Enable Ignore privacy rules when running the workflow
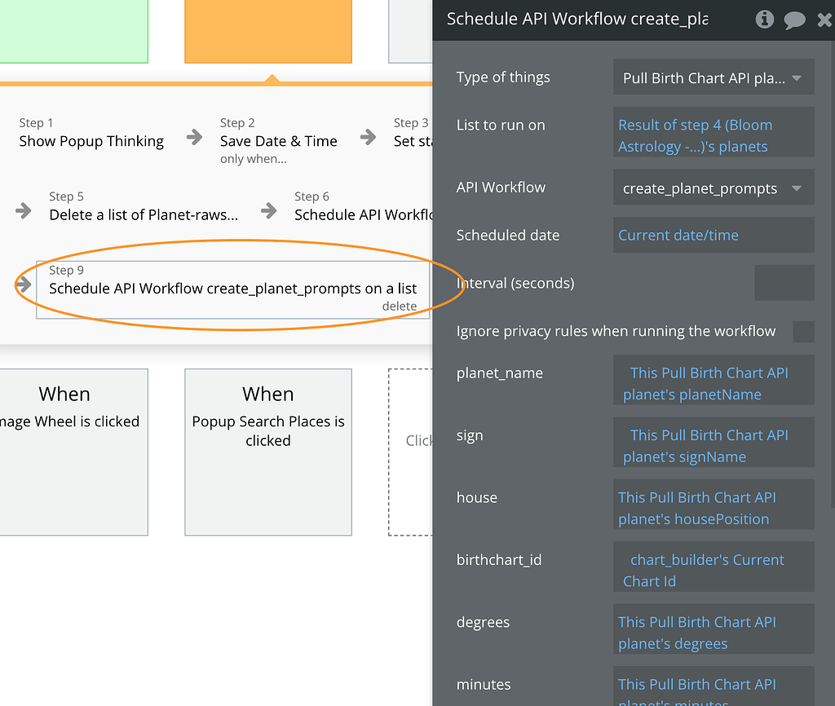 click(803, 332)
